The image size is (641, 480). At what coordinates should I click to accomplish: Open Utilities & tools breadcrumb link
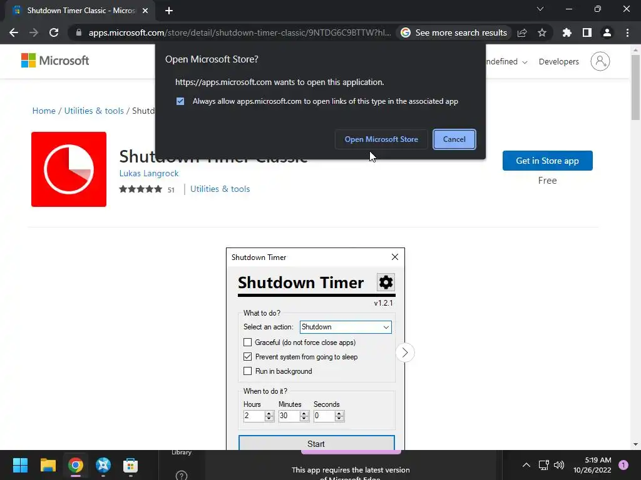point(94,111)
